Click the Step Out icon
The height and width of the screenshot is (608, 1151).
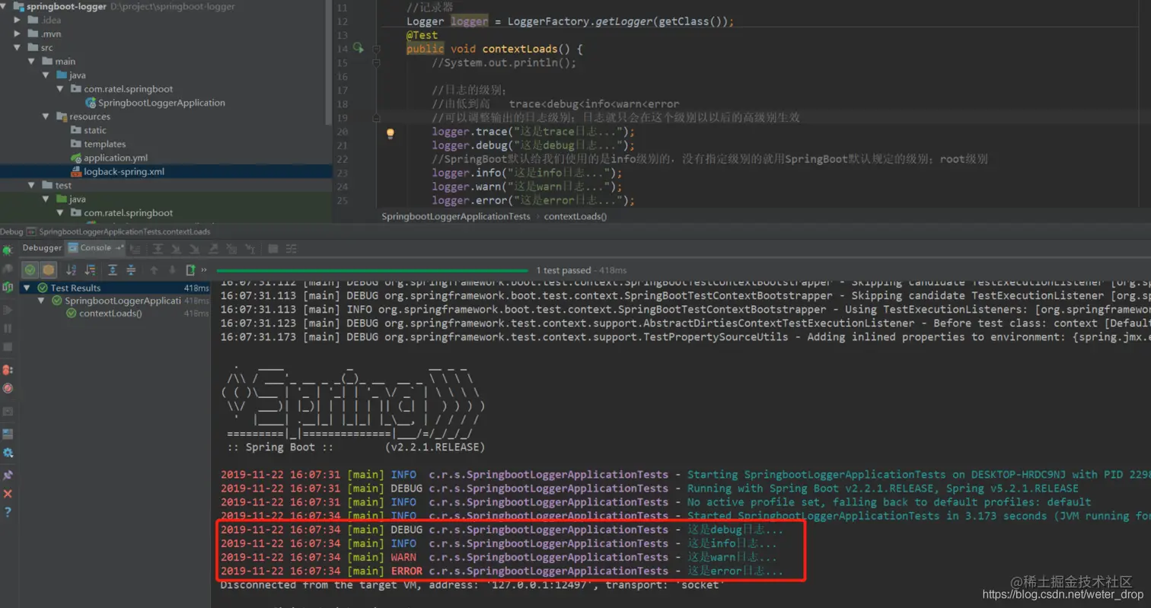(x=213, y=248)
